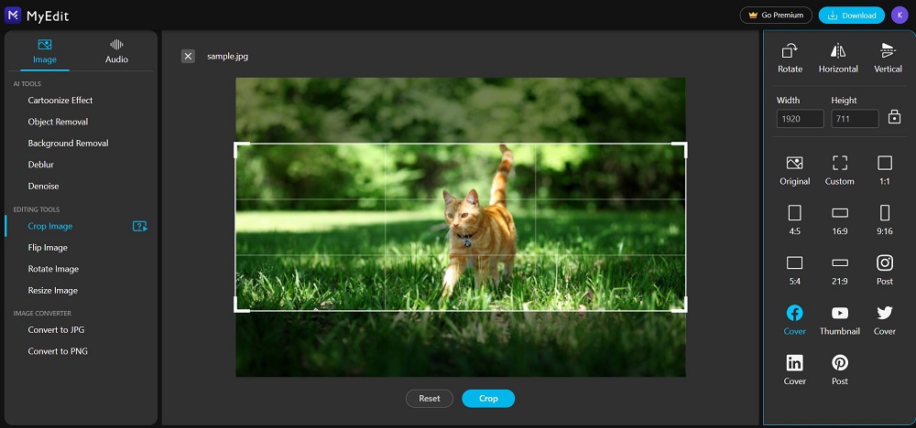Open Convert to PNG
The width and height of the screenshot is (916, 428).
coord(58,351)
